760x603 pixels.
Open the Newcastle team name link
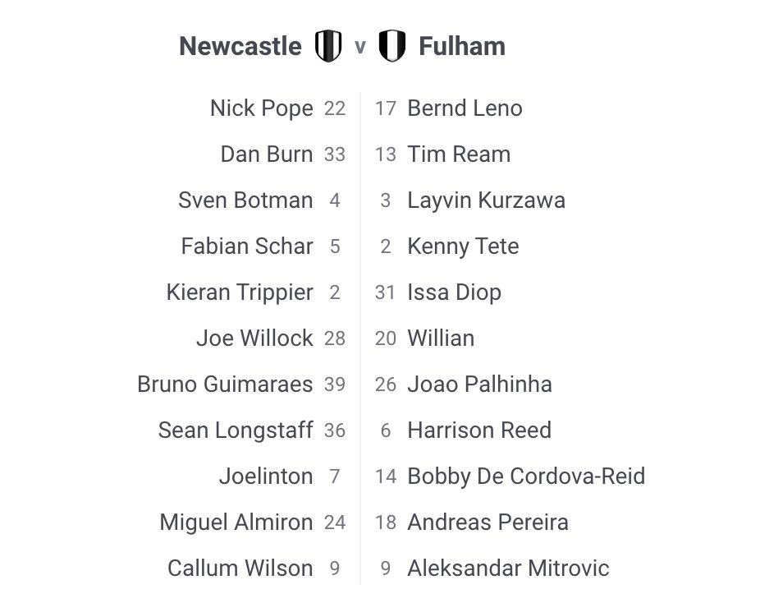[x=240, y=46]
